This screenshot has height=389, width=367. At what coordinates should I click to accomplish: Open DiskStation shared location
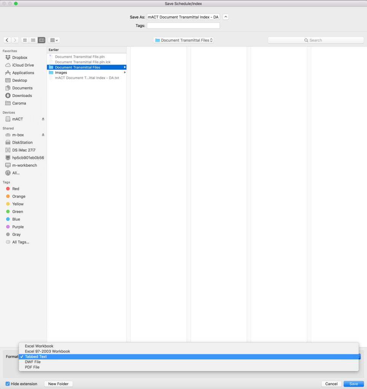pos(22,142)
